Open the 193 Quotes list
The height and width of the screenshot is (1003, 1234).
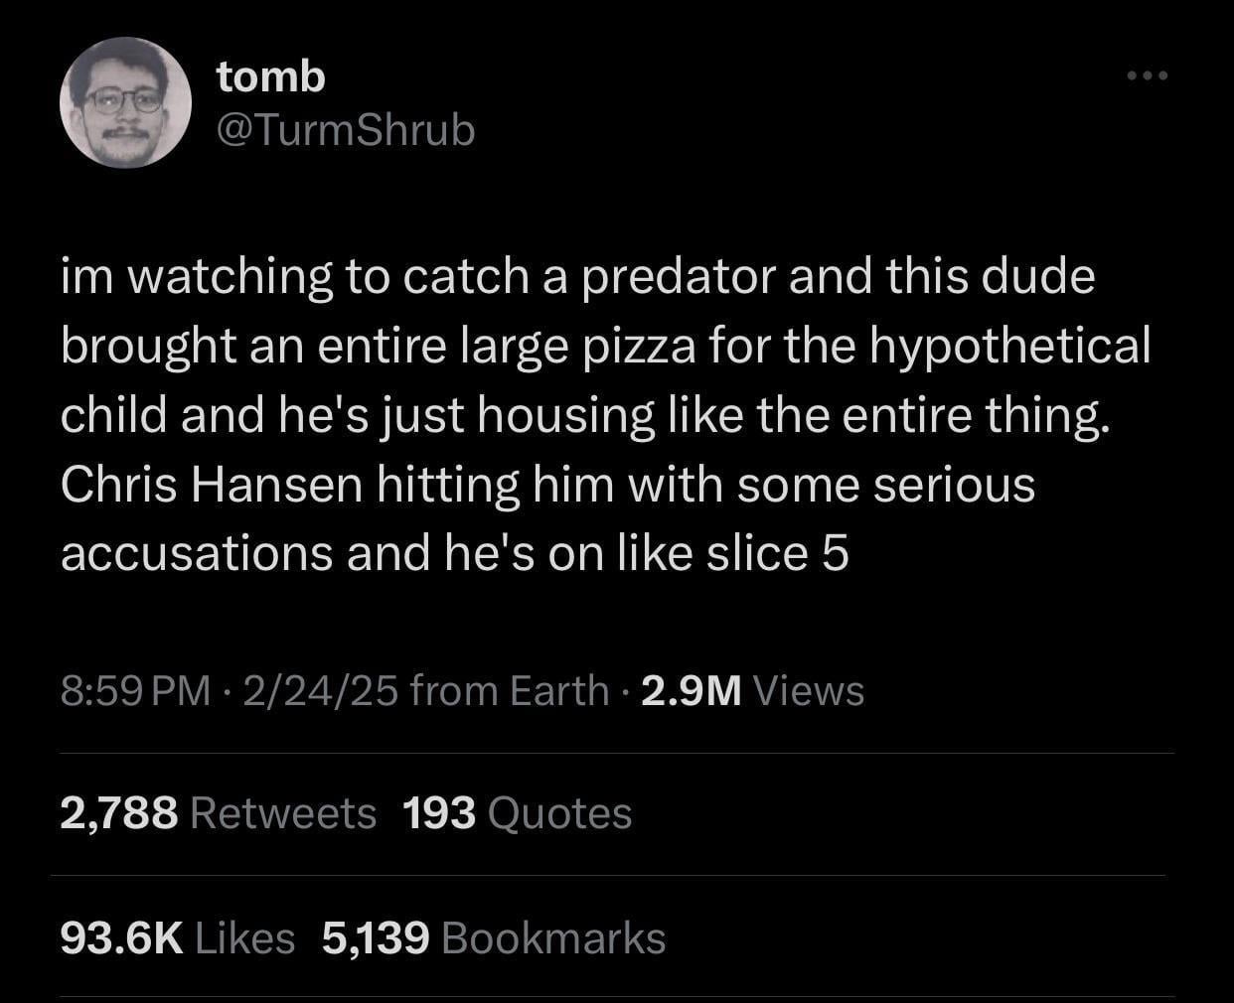point(518,813)
